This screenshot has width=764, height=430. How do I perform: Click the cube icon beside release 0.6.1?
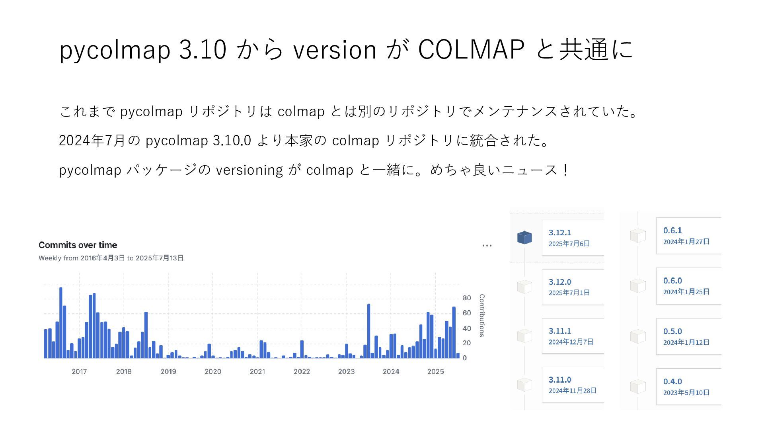[x=638, y=235]
